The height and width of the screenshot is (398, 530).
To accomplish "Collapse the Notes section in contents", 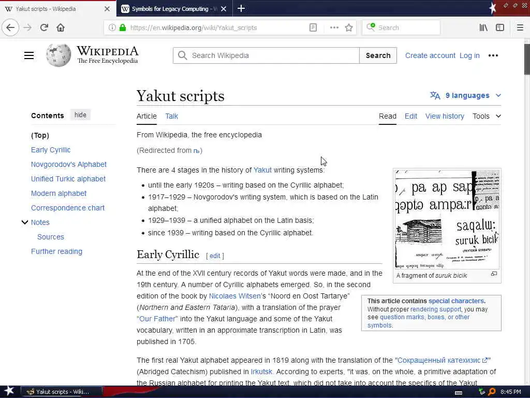I will click(25, 222).
